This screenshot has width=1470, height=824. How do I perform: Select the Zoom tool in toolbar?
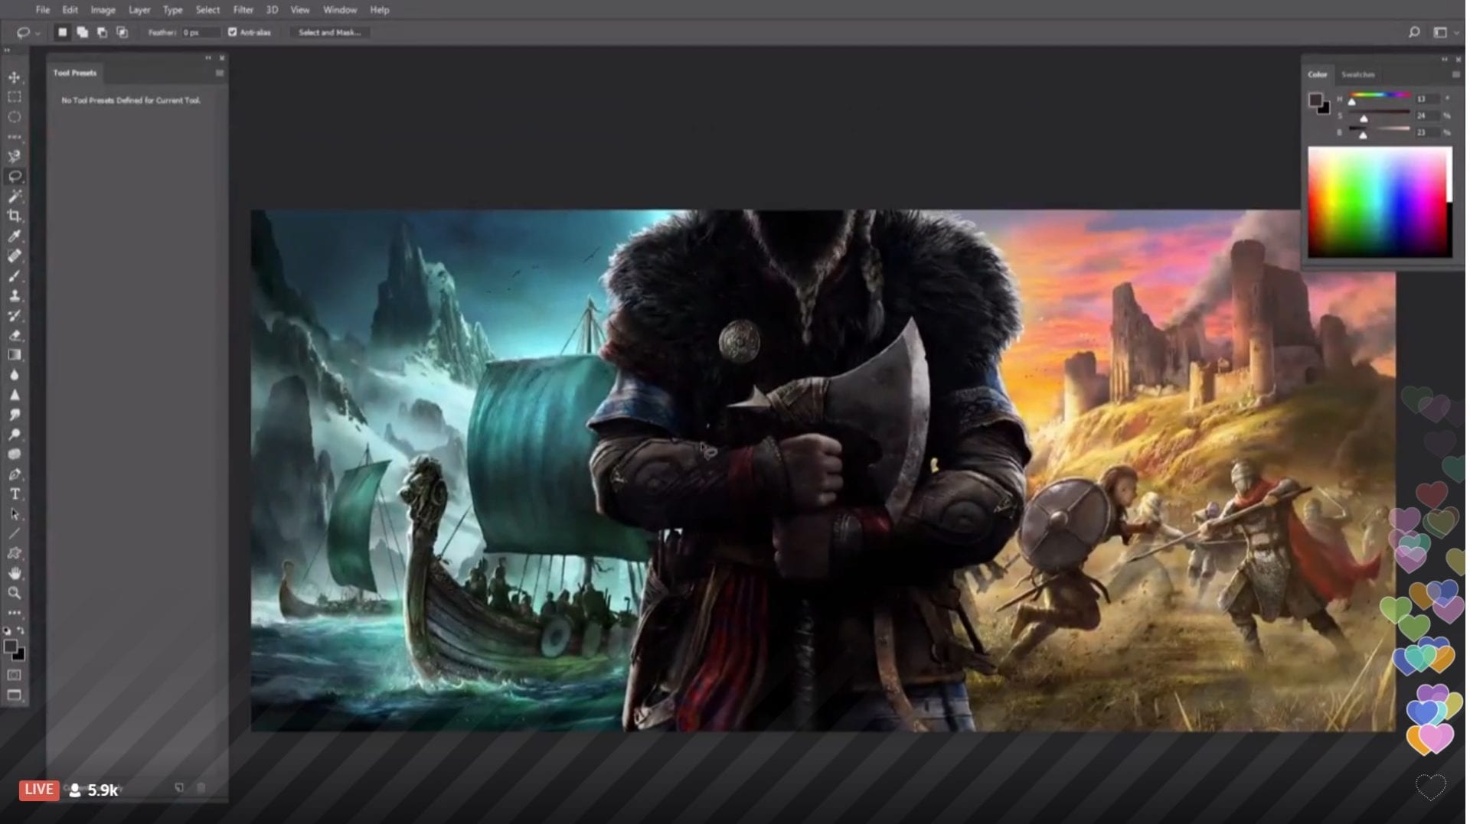point(14,593)
